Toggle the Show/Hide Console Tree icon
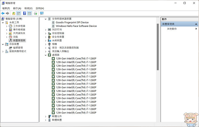This screenshot has width=199, height=127. (x=18, y=13)
